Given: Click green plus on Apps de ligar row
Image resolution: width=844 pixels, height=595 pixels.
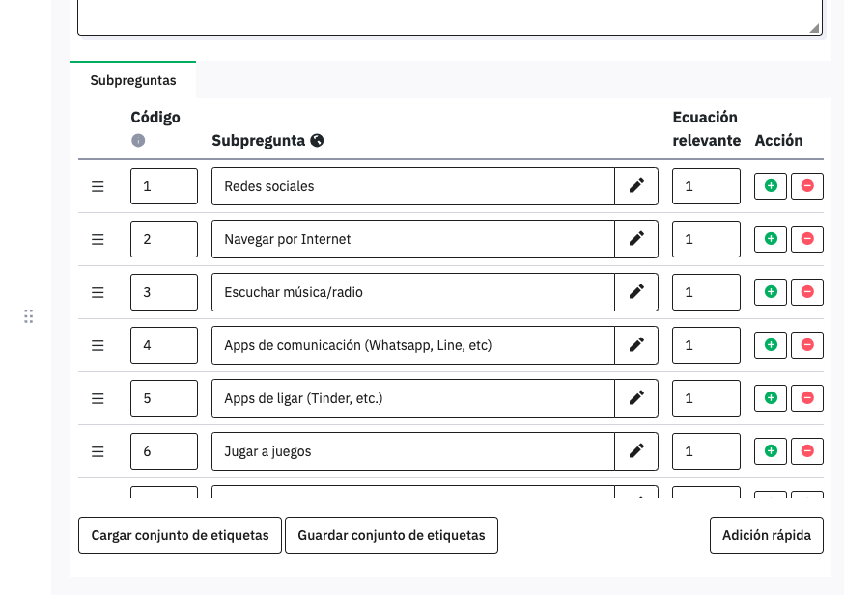Looking at the screenshot, I should coord(771,397).
